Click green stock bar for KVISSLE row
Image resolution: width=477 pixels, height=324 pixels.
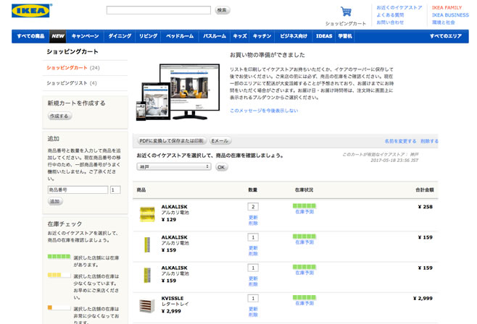304,297
